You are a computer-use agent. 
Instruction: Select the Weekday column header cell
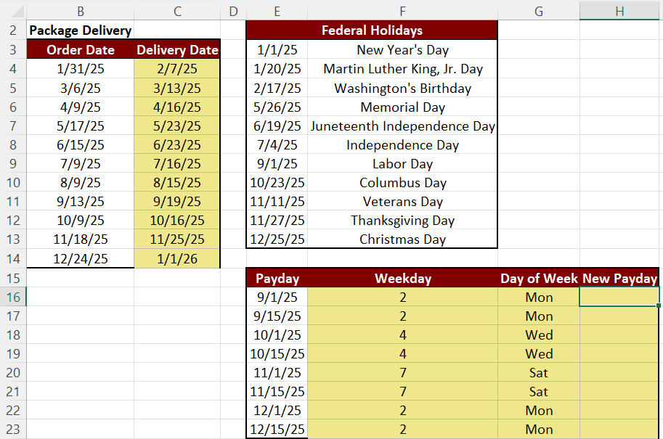(402, 278)
